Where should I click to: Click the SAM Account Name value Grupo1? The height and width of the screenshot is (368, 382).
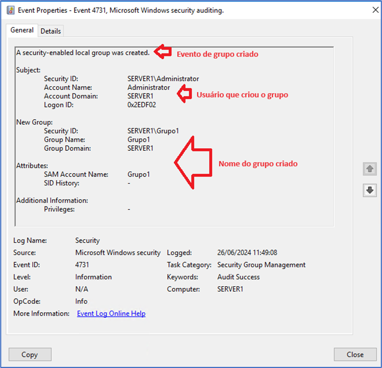pos(139,174)
